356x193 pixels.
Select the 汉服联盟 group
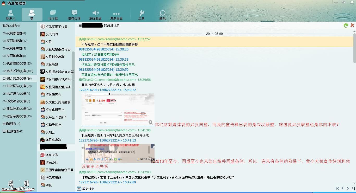pyautogui.click(x=52, y=64)
